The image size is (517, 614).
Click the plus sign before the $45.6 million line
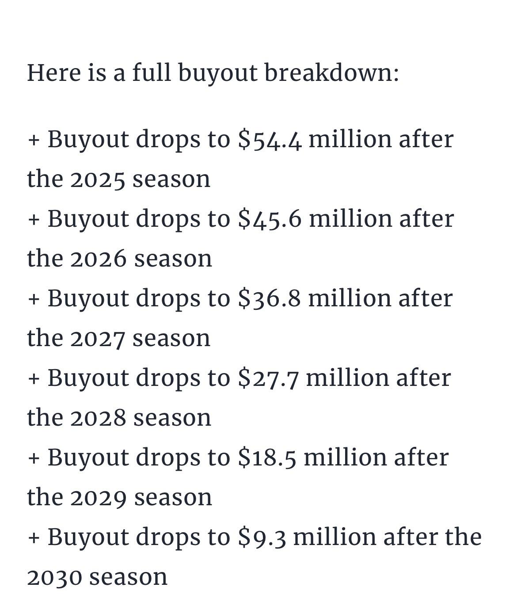coord(34,220)
